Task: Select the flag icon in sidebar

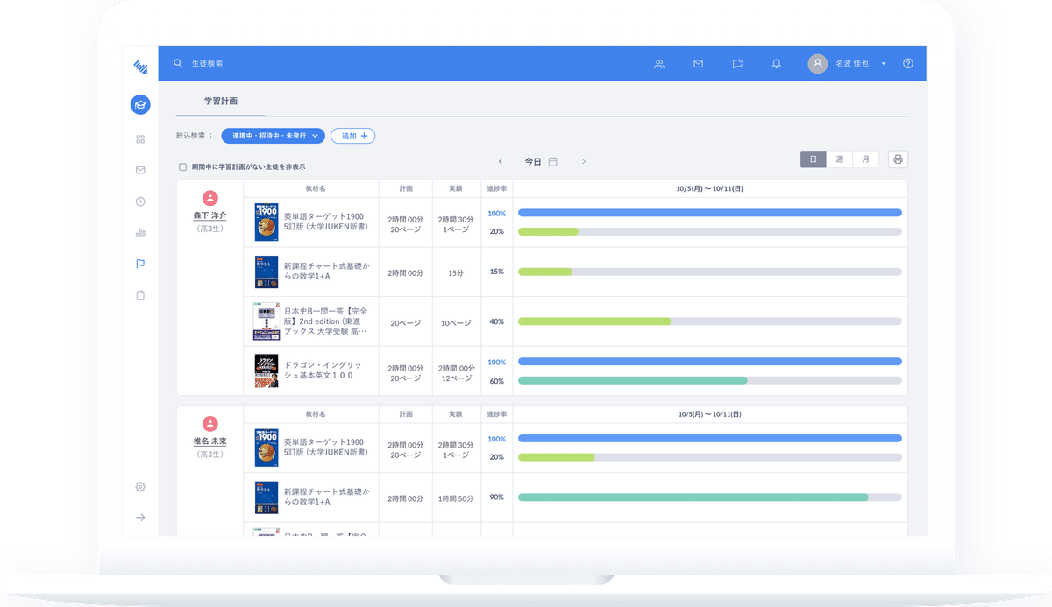Action: [x=140, y=264]
